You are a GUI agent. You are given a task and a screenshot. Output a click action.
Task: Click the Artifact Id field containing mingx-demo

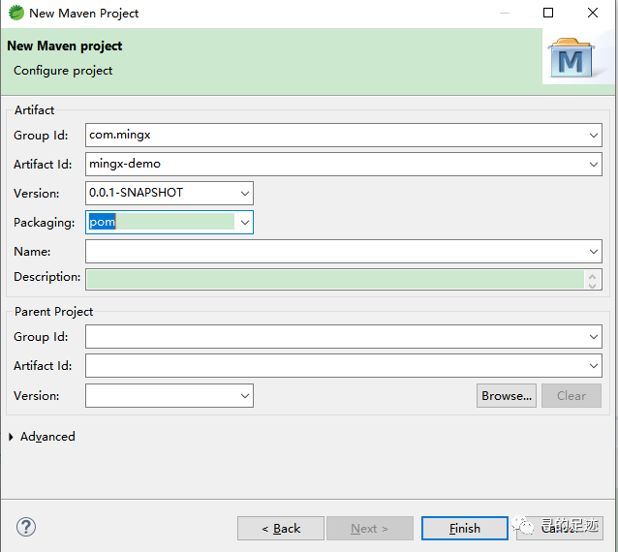[x=344, y=165]
